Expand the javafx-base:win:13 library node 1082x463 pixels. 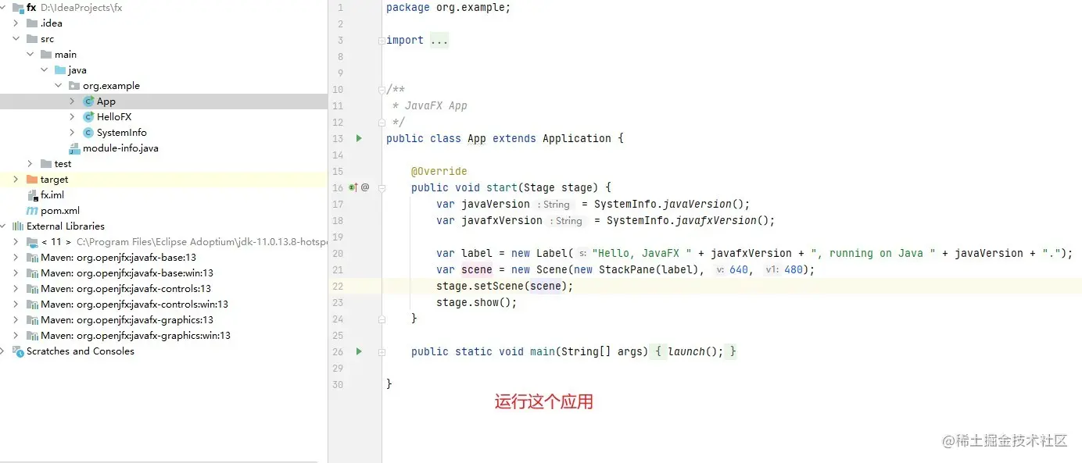(x=16, y=273)
